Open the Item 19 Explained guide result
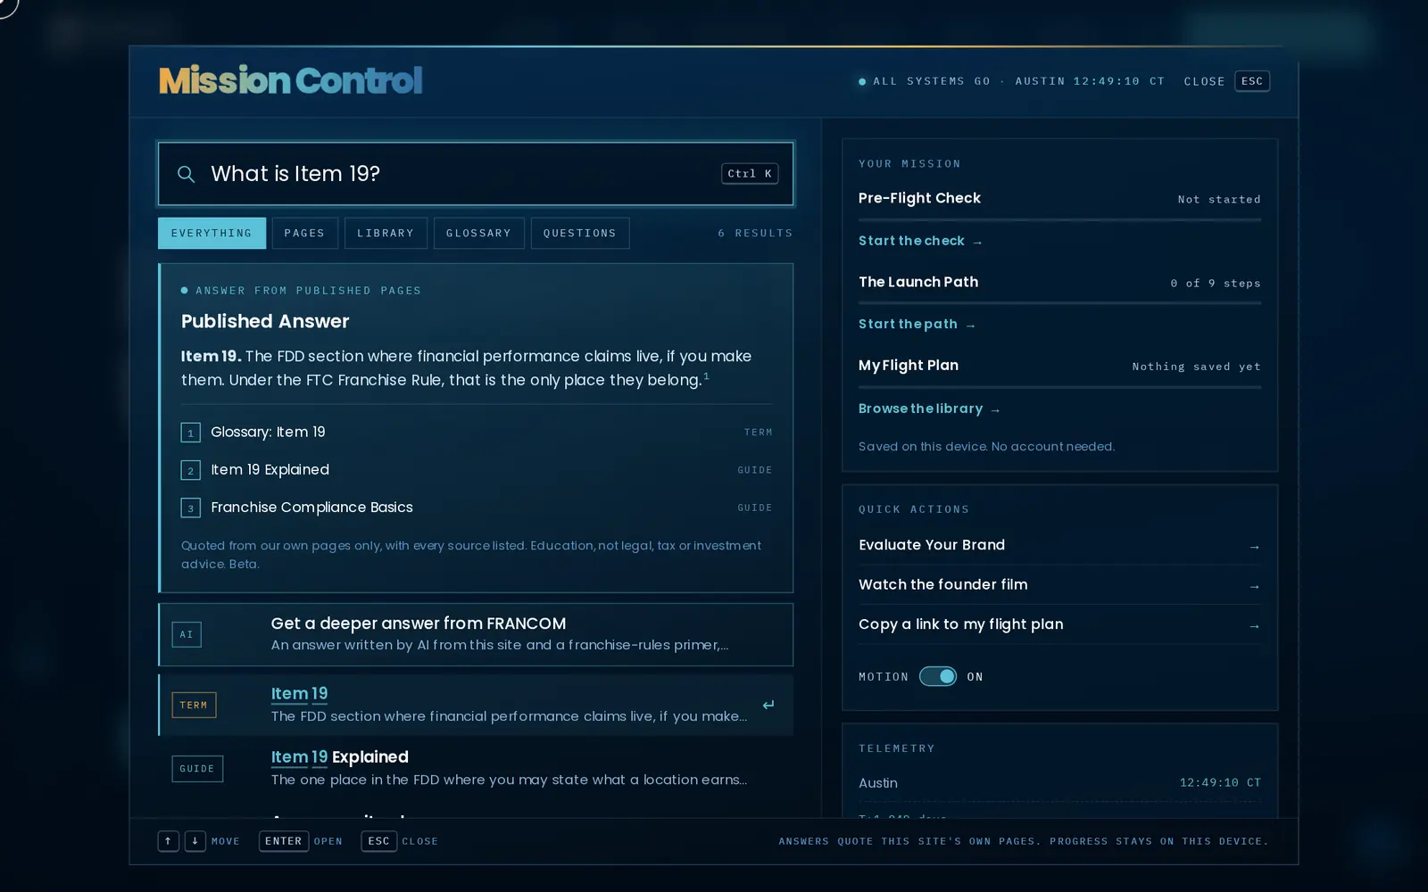This screenshot has width=1428, height=892. (x=476, y=768)
